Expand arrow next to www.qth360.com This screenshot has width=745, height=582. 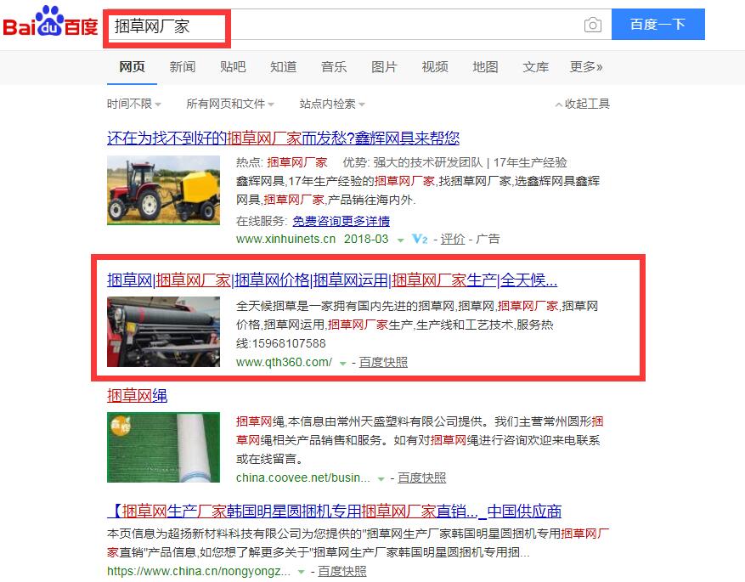[x=342, y=364]
